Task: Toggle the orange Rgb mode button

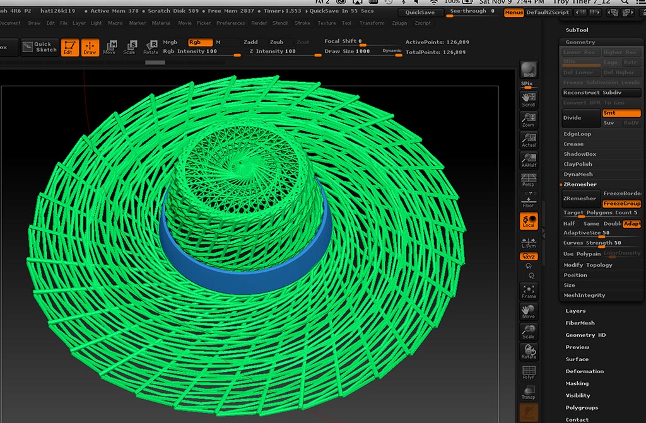Action: 200,42
